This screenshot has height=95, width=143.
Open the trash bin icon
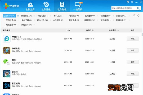pyautogui.click(x=134, y=15)
